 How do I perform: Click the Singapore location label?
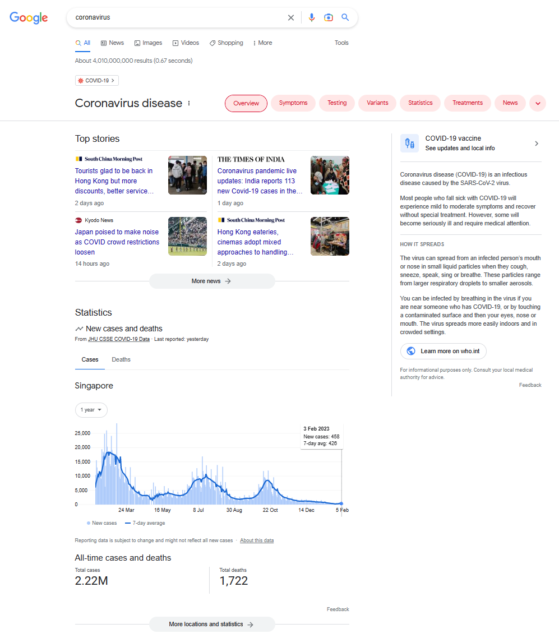tap(94, 386)
